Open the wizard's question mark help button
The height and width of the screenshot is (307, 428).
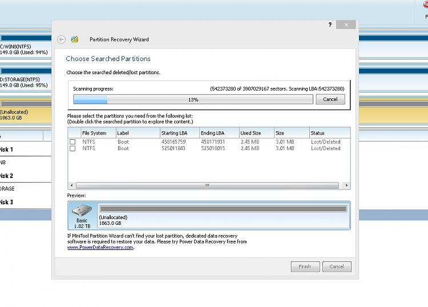(330, 25)
